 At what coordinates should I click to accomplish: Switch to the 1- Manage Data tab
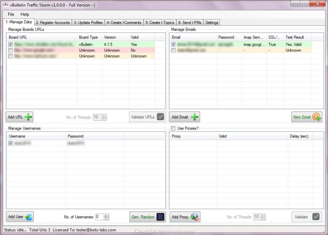coord(18,22)
